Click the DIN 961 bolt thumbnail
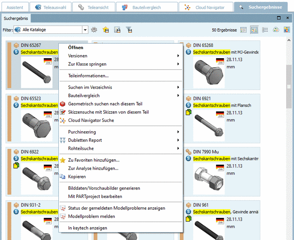This screenshot has height=240, width=294. point(209,228)
